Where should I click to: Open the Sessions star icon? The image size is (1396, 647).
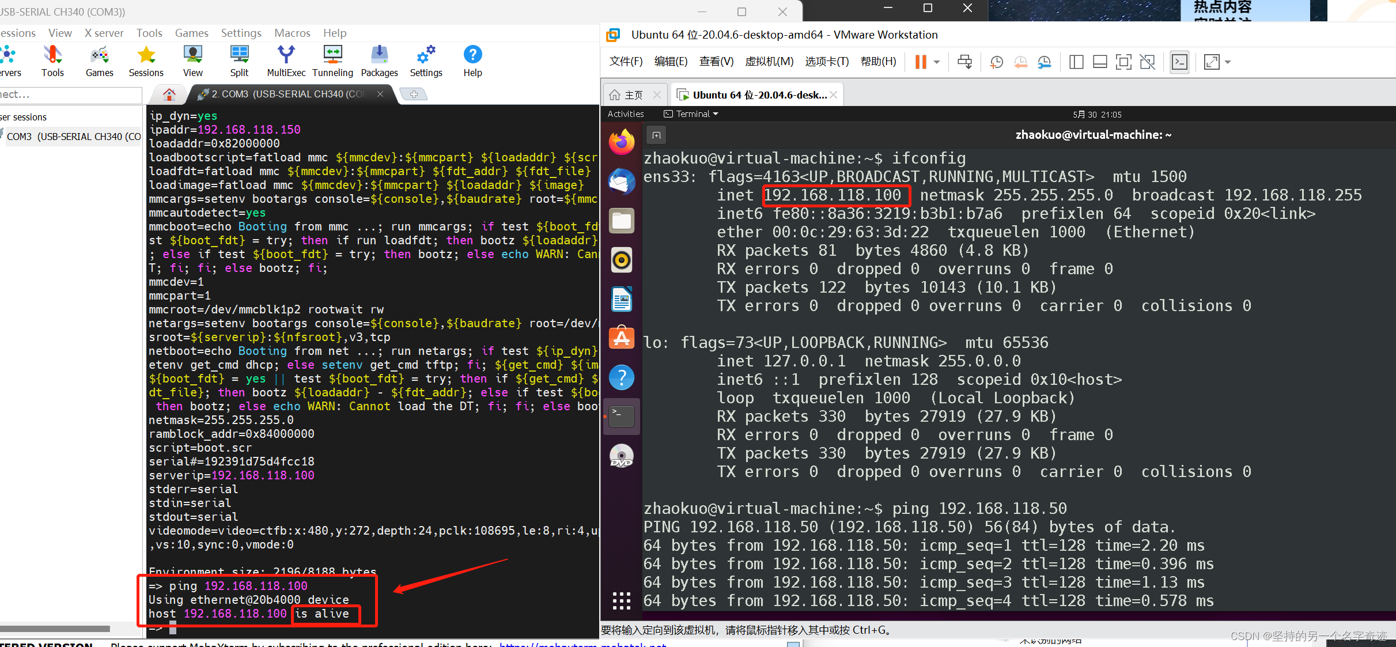click(146, 61)
